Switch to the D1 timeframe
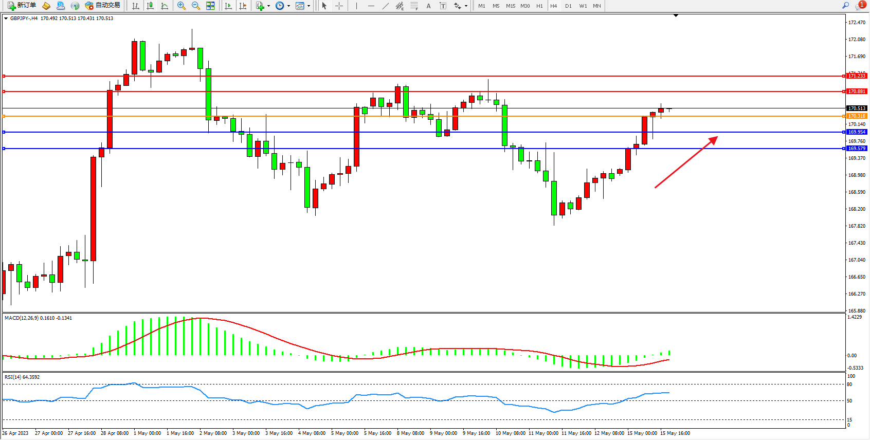 point(568,6)
